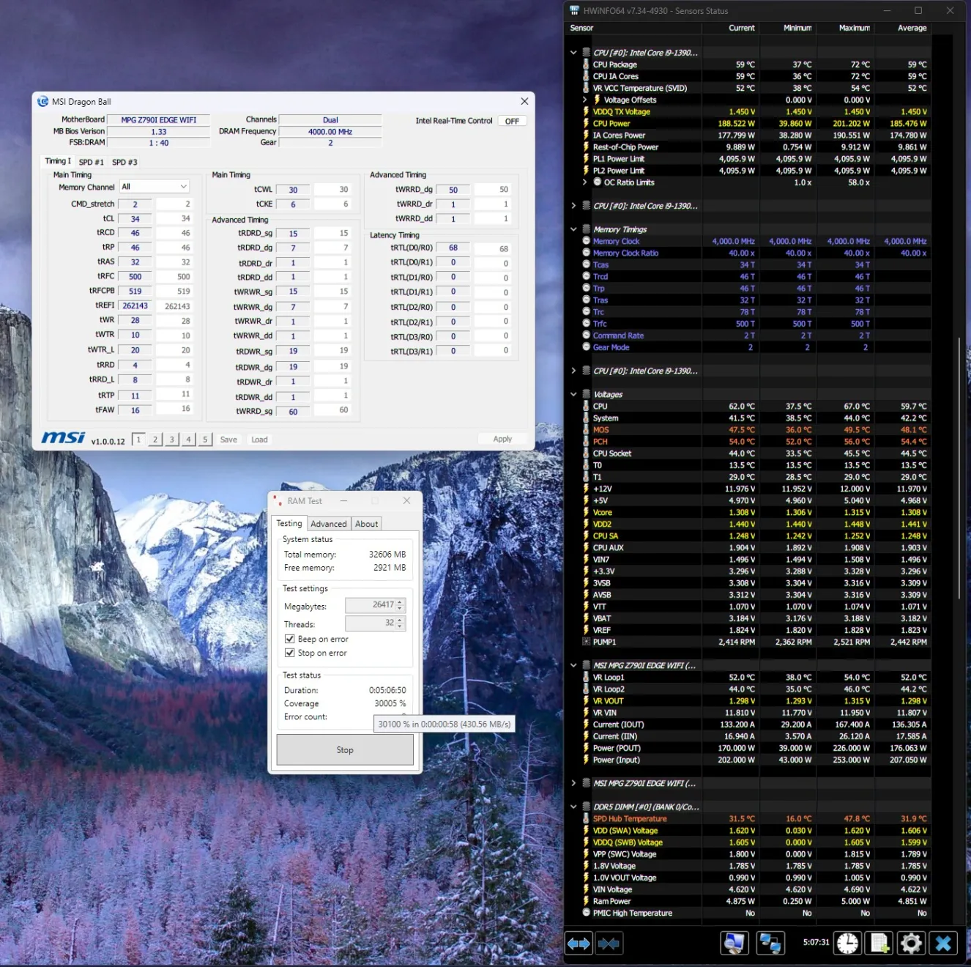Click the MSI Dragon Ball title bar icon

pyautogui.click(x=43, y=101)
